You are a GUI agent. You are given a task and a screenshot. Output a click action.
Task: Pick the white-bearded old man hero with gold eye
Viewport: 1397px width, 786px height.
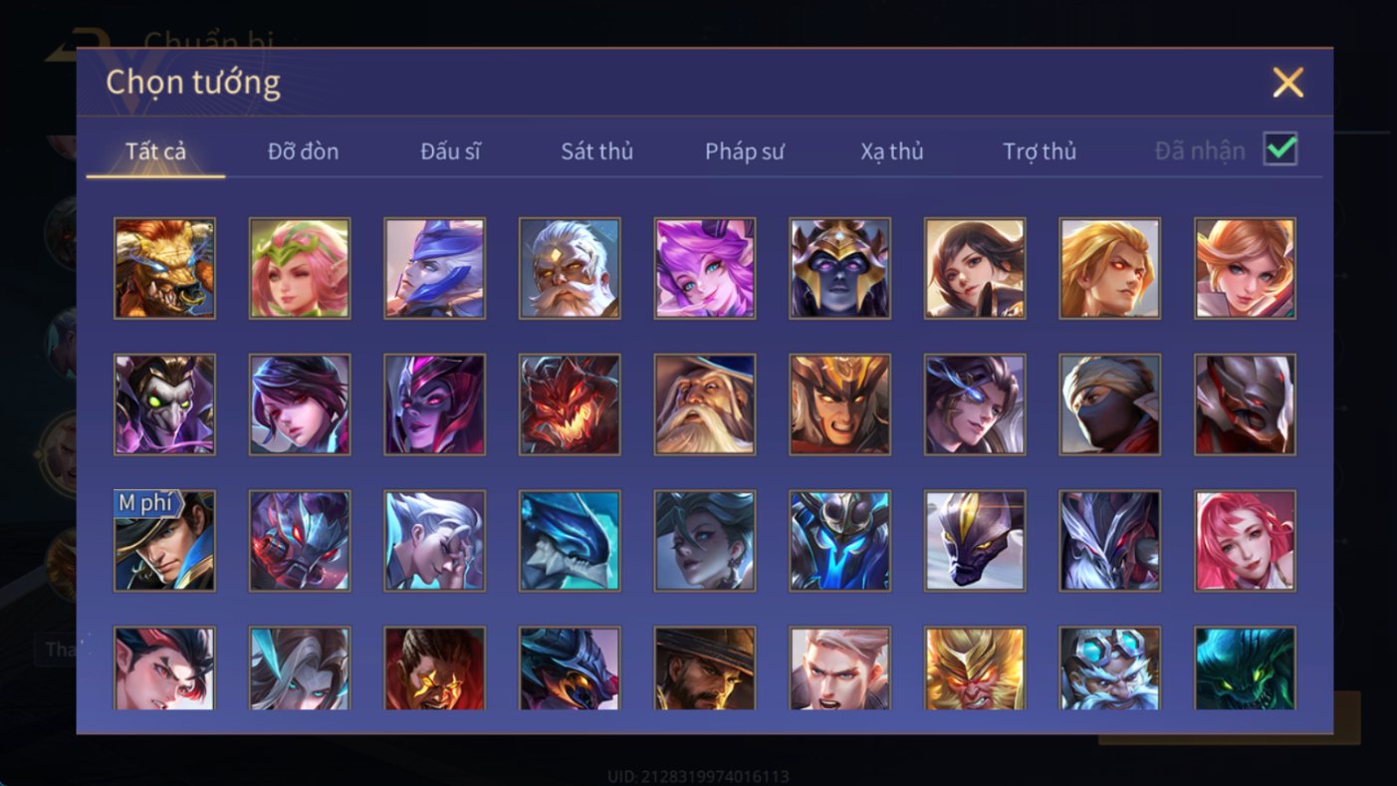point(570,269)
